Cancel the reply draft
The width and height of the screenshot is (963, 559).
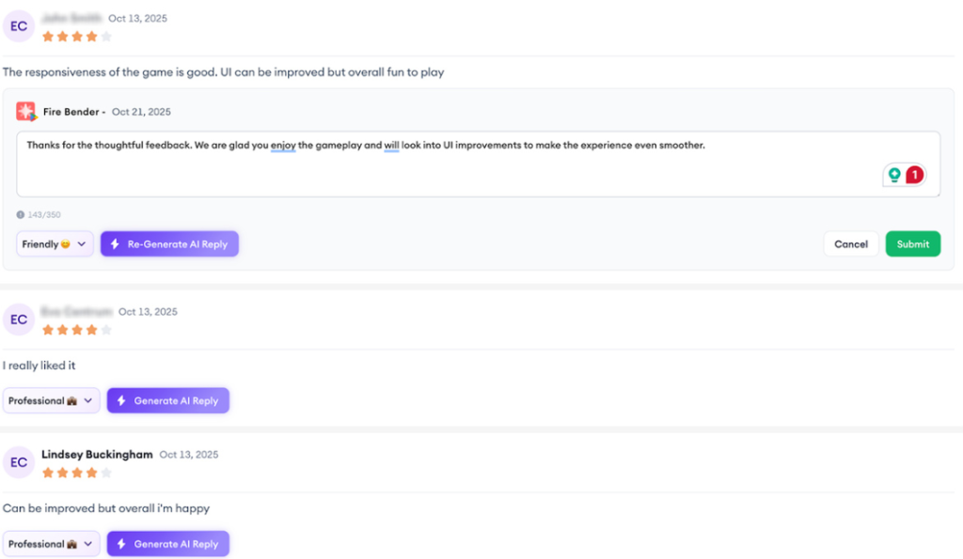tap(851, 244)
